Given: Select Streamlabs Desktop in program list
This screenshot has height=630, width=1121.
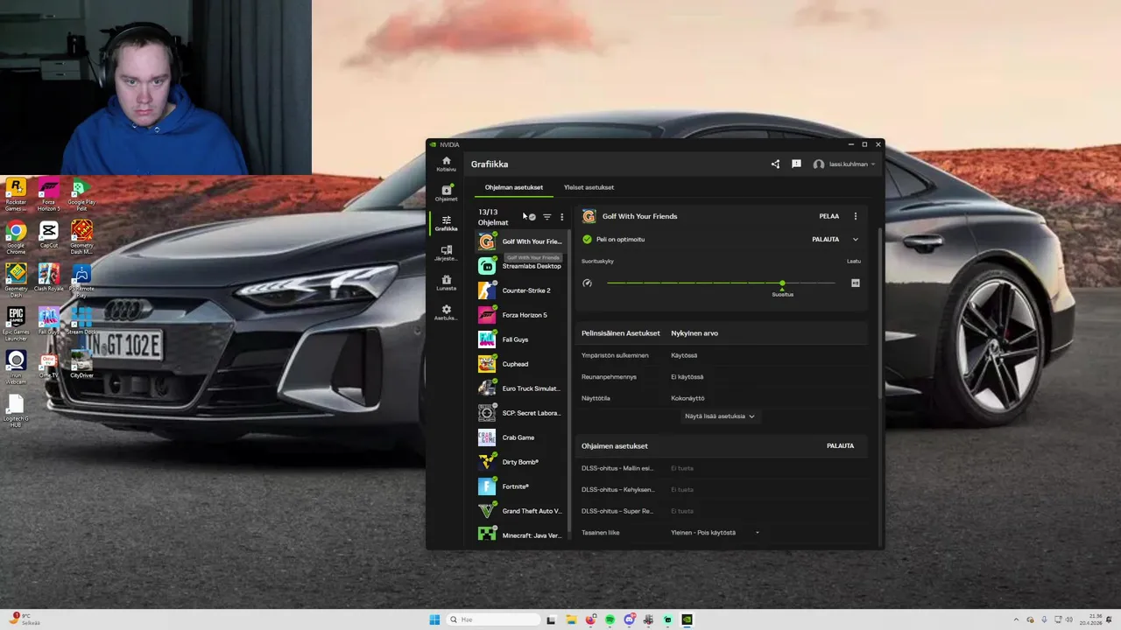Looking at the screenshot, I should click(x=521, y=266).
